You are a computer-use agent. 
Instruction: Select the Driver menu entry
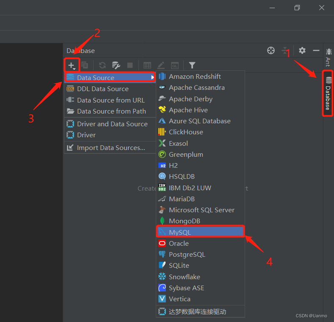click(110, 135)
